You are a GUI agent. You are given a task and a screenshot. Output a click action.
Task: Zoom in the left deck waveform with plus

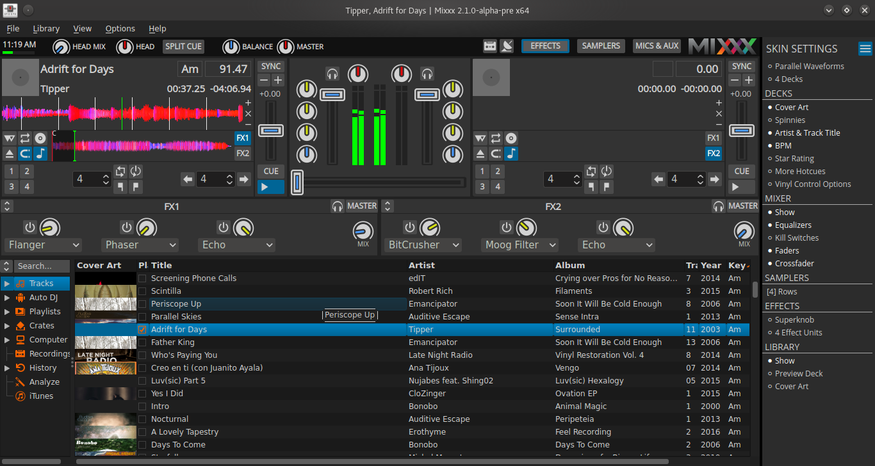[x=248, y=102]
